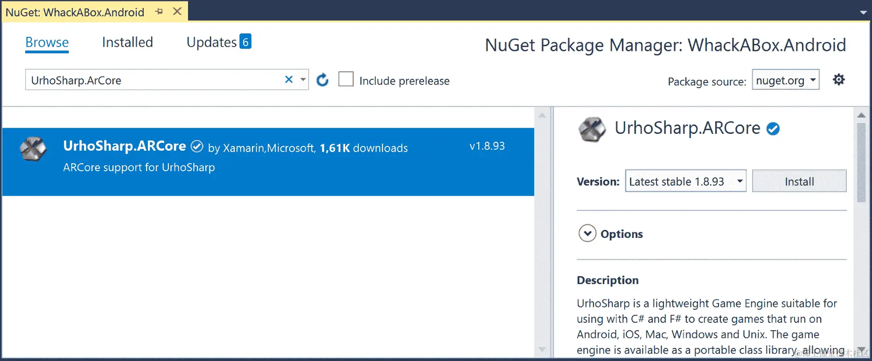Click package list scroll down arrow
The height and width of the screenshot is (361, 872).
[542, 349]
